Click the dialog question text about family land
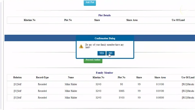This screenshot has width=195, height=110. [x=105, y=46]
